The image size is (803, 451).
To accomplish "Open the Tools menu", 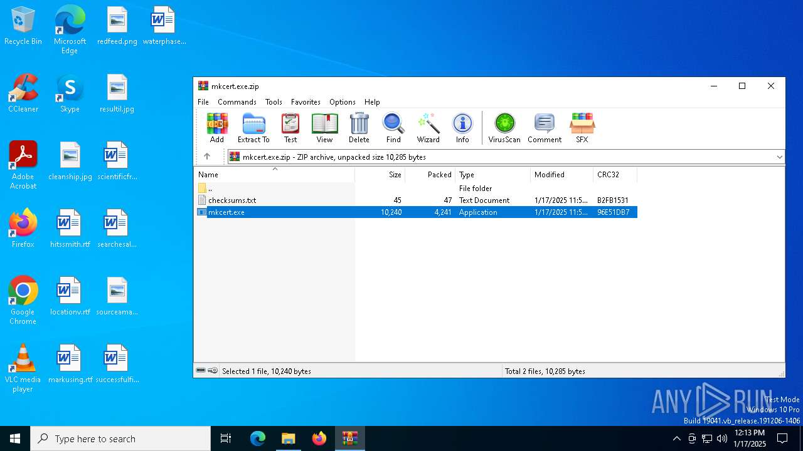I will (274, 101).
